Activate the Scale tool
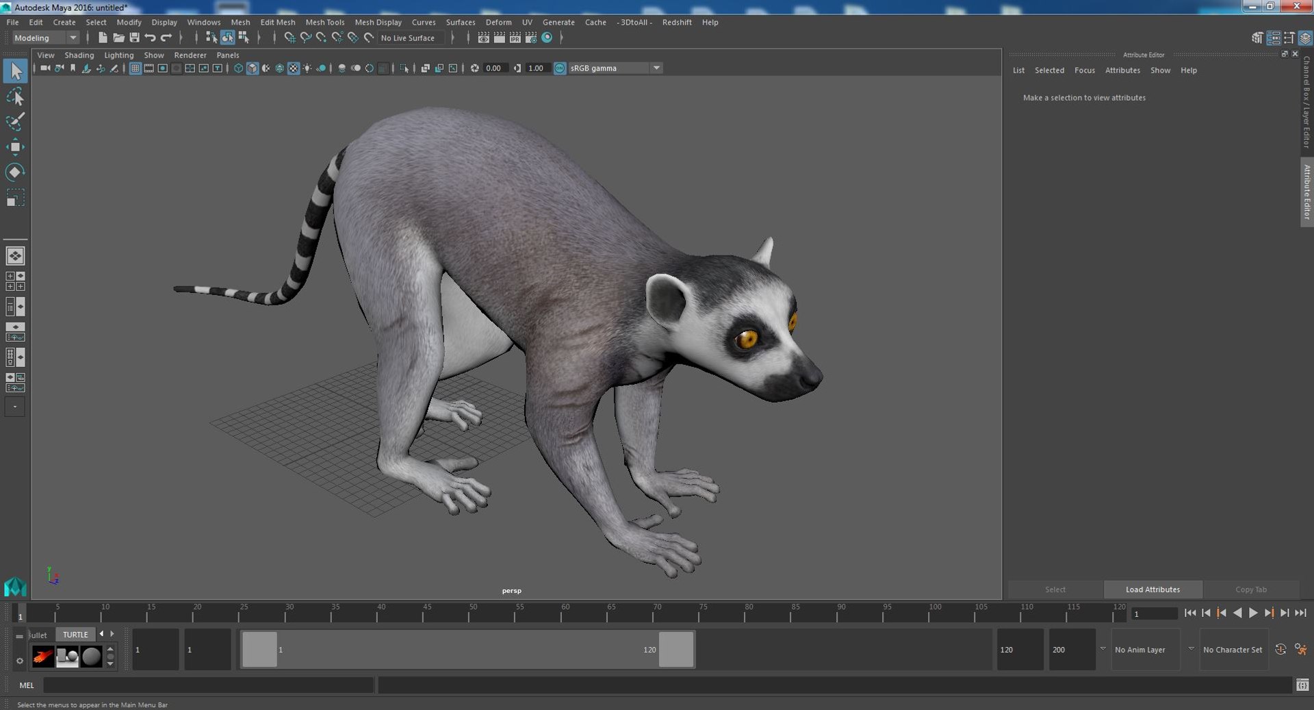This screenshot has height=710, width=1314. 16,197
